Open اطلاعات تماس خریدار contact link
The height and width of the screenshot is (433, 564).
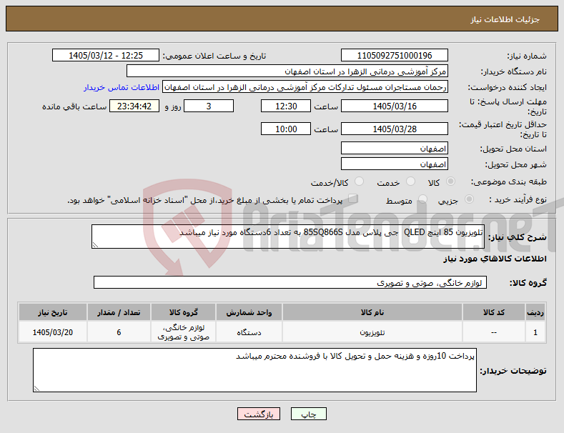click(x=122, y=87)
